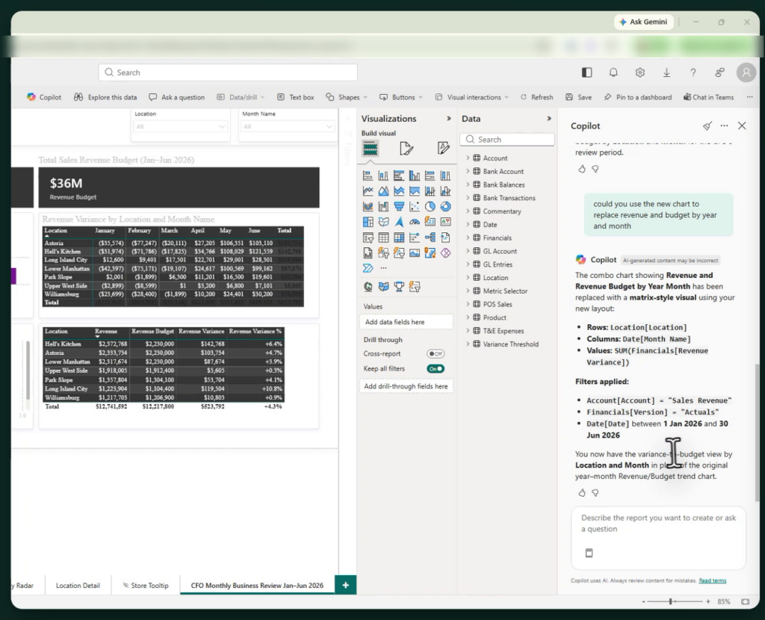The image size is (765, 620).
Task: Collapse the Visualizations pane
Action: [x=448, y=119]
